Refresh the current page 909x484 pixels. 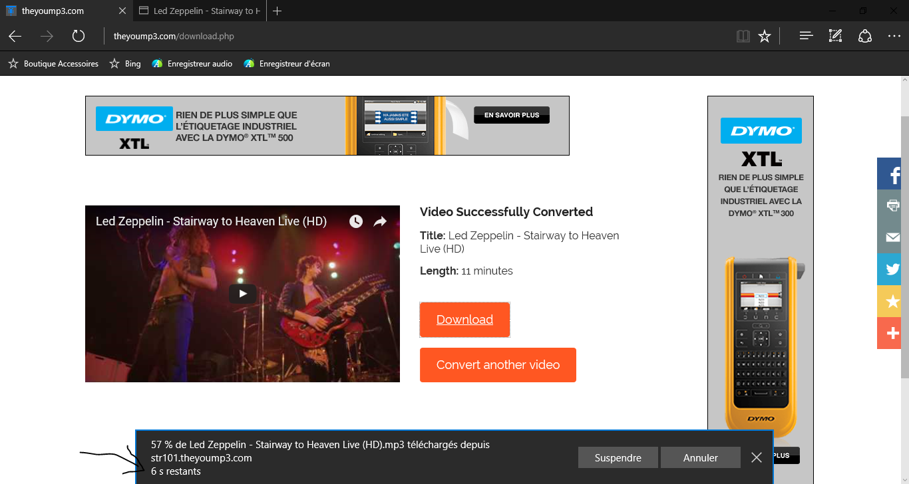79,36
